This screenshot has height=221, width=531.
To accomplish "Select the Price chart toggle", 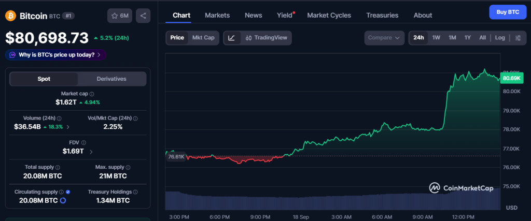I will click(177, 38).
